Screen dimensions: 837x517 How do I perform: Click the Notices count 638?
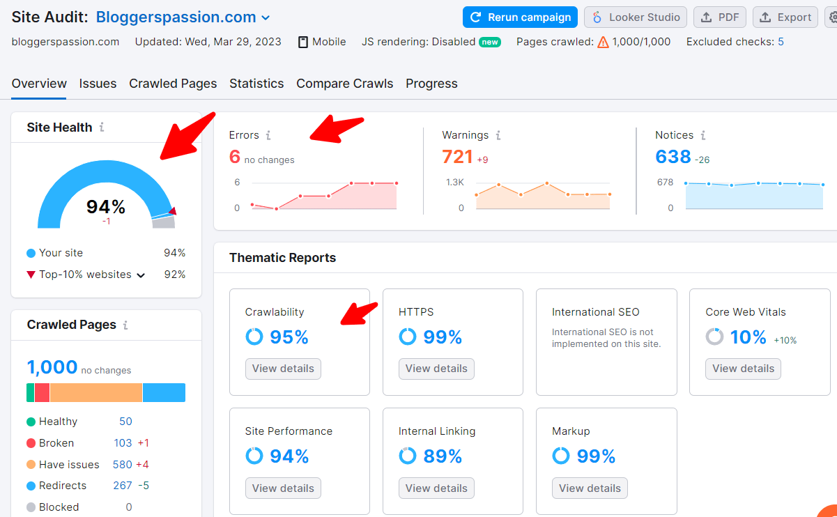(673, 157)
